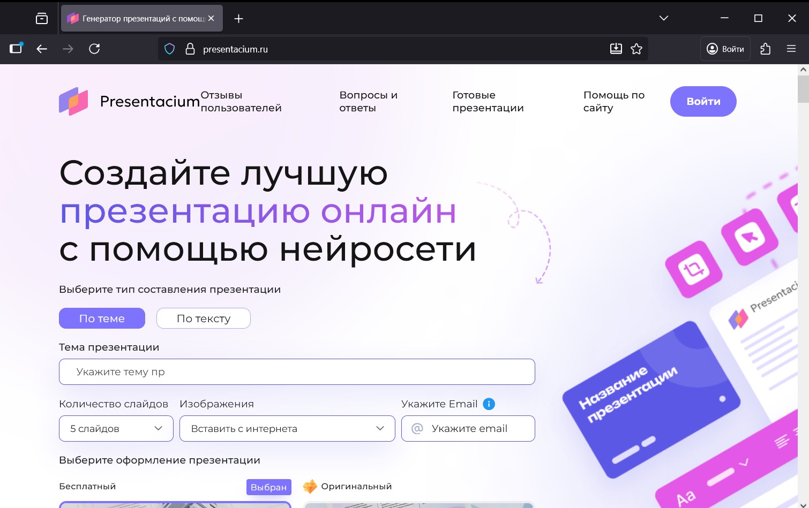The image size is (809, 508).
Task: Expand the Изображения source dropdown
Action: coord(287,428)
